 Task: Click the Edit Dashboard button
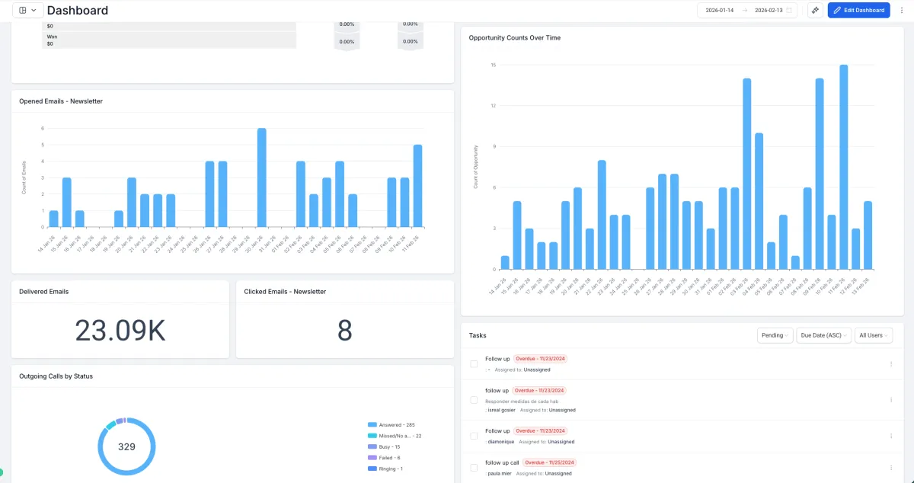pos(858,10)
